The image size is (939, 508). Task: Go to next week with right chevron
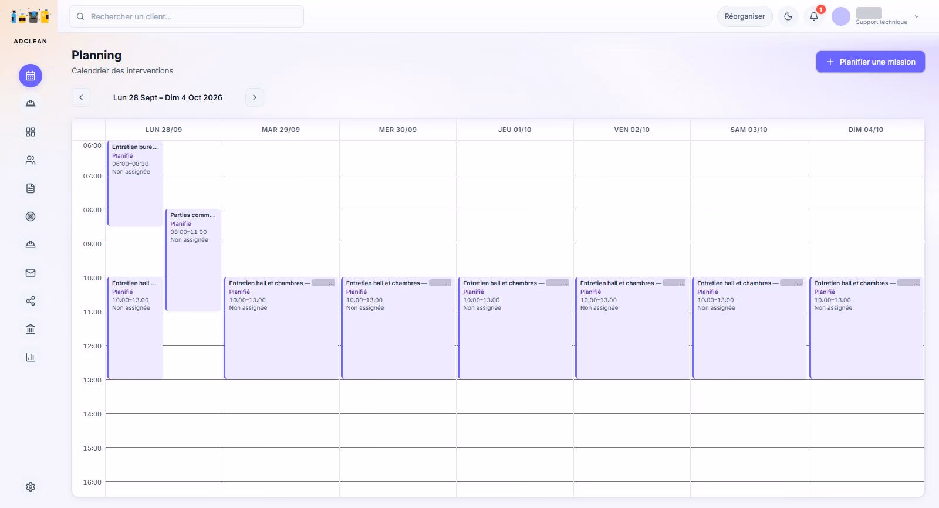[x=255, y=97]
